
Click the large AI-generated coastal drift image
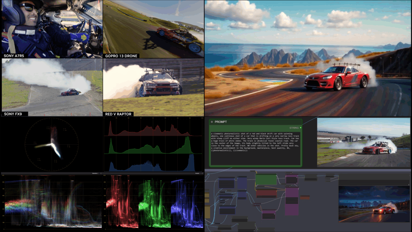pyautogui.click(x=308, y=58)
